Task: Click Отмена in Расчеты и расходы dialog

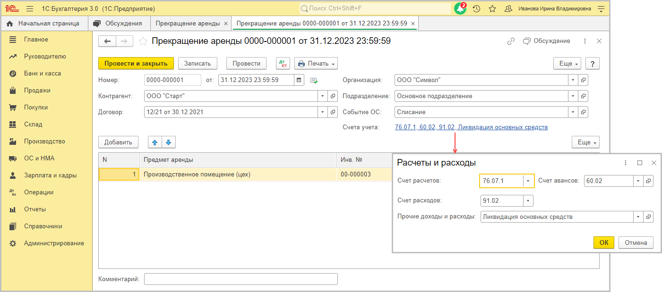Action: (x=636, y=242)
